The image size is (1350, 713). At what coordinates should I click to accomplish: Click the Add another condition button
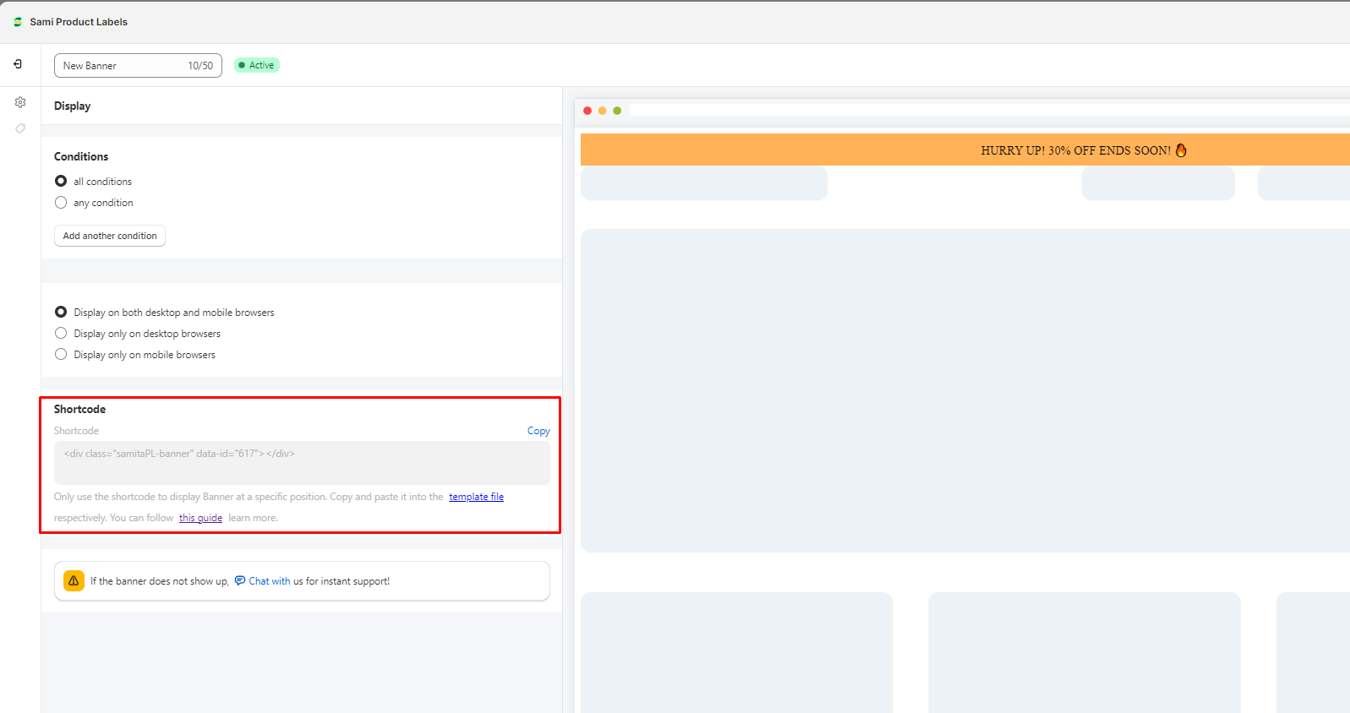click(110, 237)
